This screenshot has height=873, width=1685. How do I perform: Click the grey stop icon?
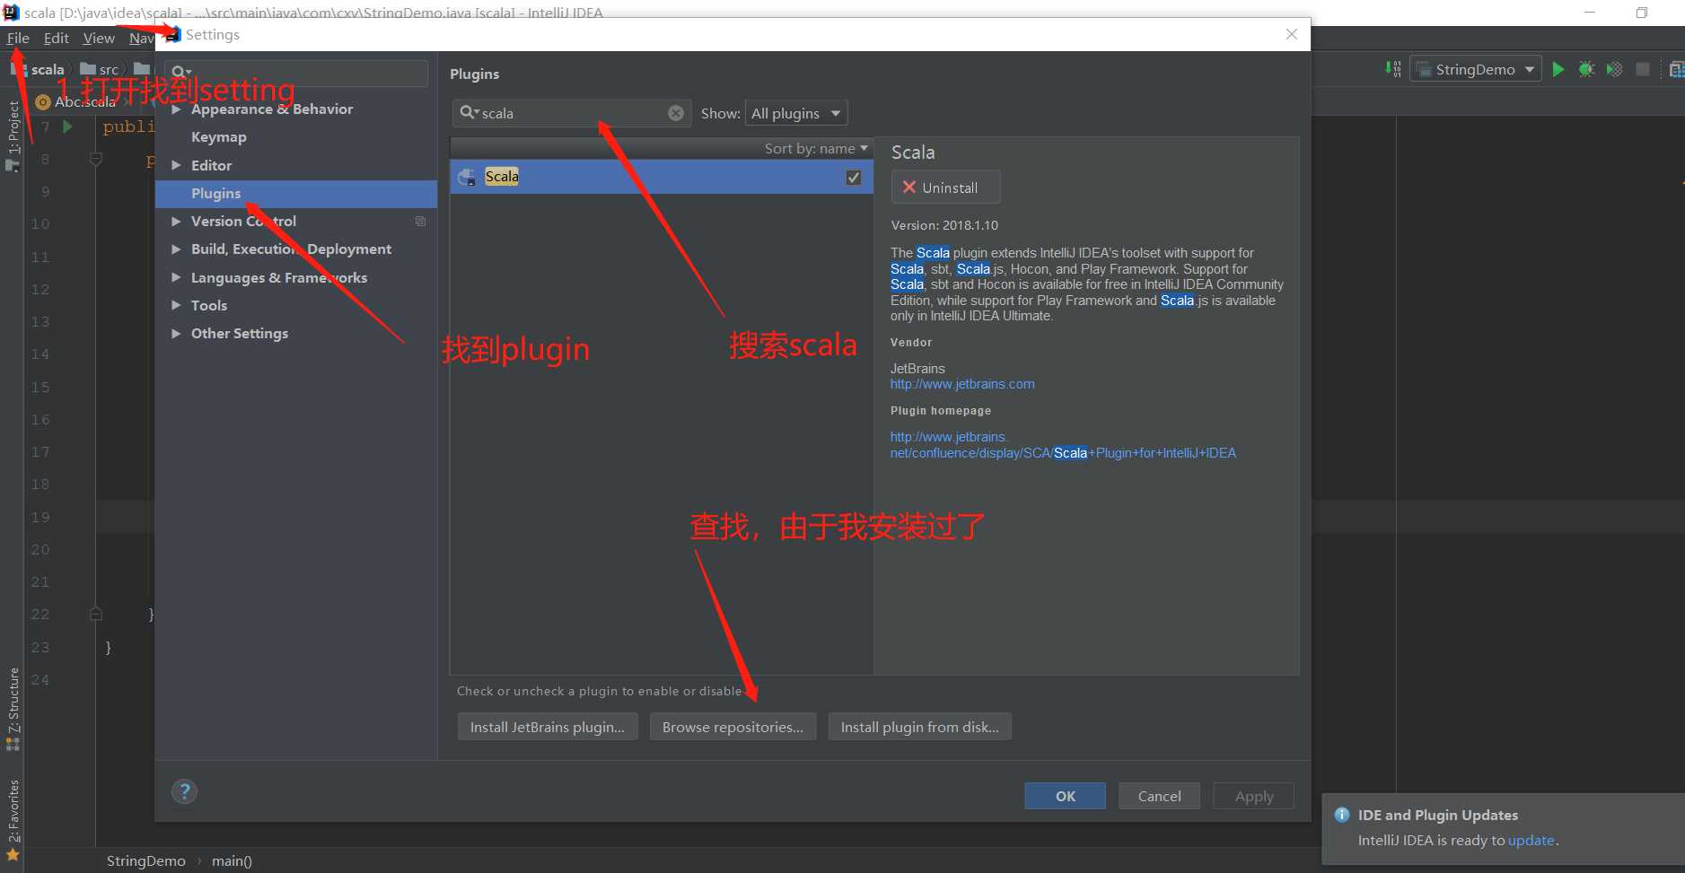tap(1643, 69)
